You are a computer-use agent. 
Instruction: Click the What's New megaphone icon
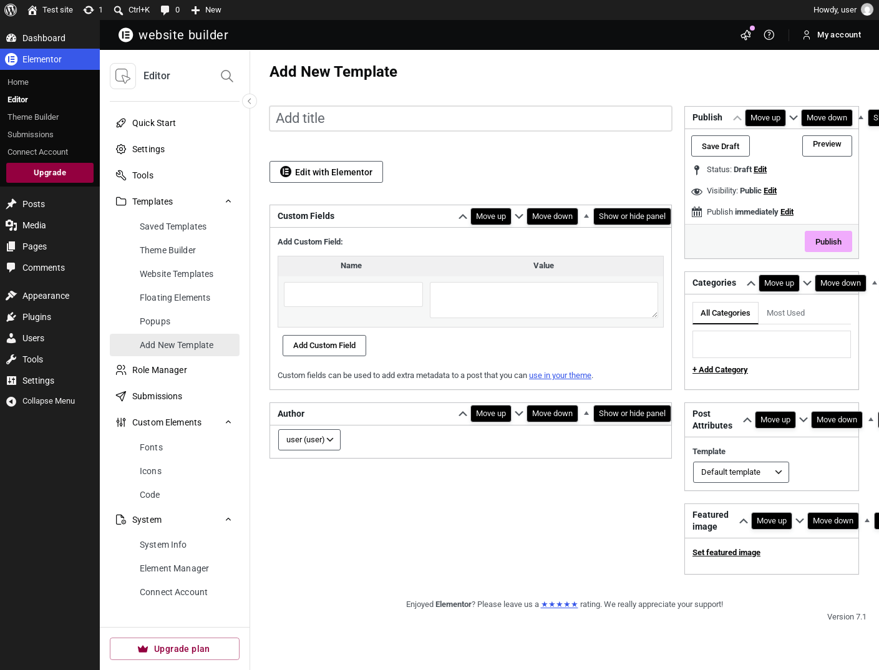(746, 35)
